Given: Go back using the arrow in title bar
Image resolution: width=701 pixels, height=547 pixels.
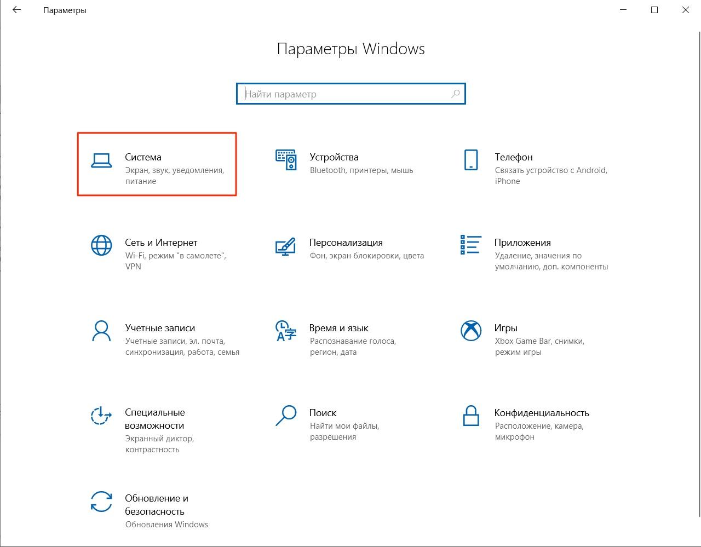Looking at the screenshot, I should click(16, 10).
